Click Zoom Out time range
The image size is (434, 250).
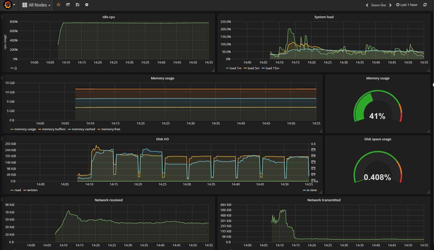(x=378, y=5)
